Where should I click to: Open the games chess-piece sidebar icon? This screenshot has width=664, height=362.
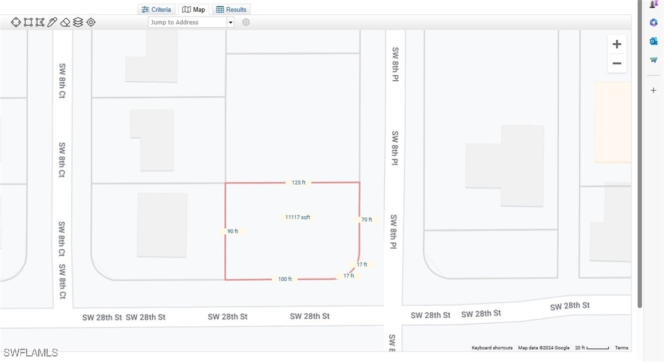653,4
